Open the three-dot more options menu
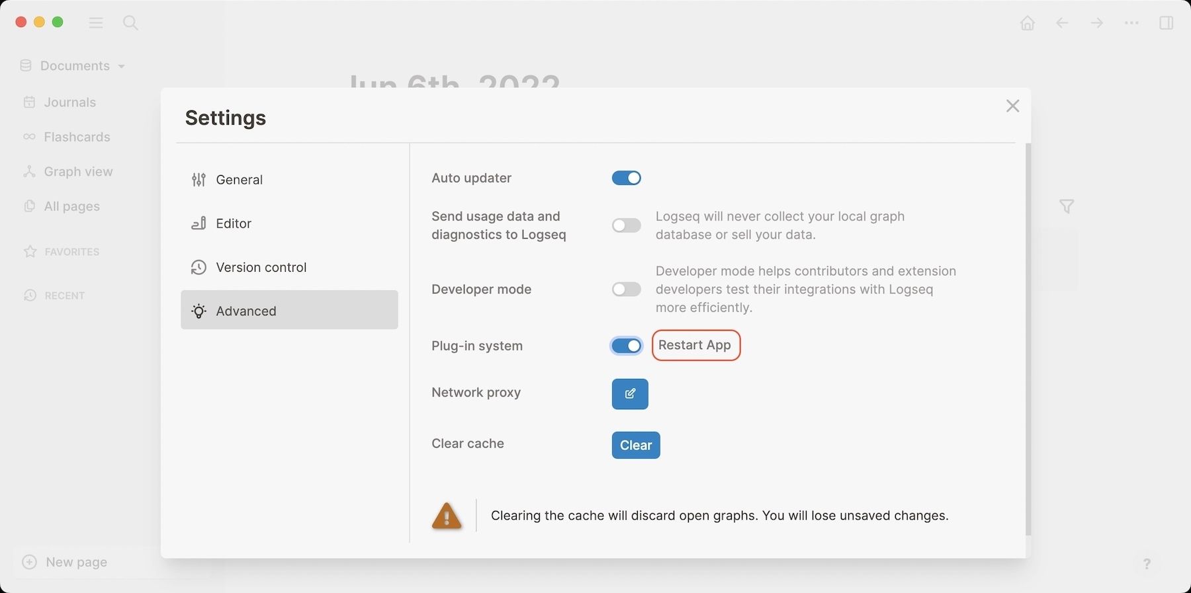The image size is (1191, 593). click(x=1131, y=23)
